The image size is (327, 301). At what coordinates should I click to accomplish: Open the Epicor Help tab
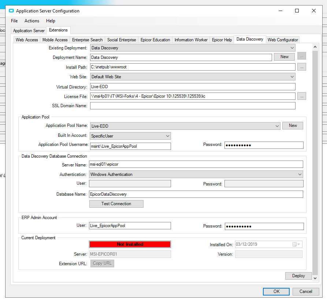(x=222, y=40)
